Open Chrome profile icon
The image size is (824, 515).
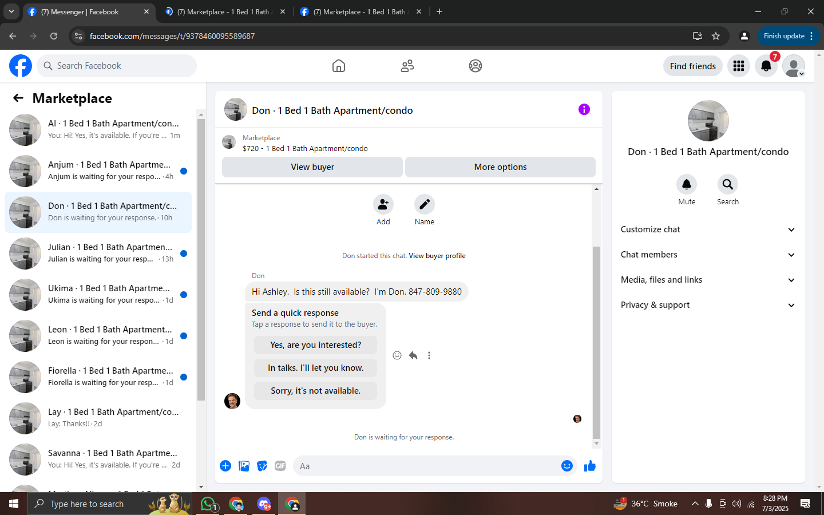tap(744, 36)
